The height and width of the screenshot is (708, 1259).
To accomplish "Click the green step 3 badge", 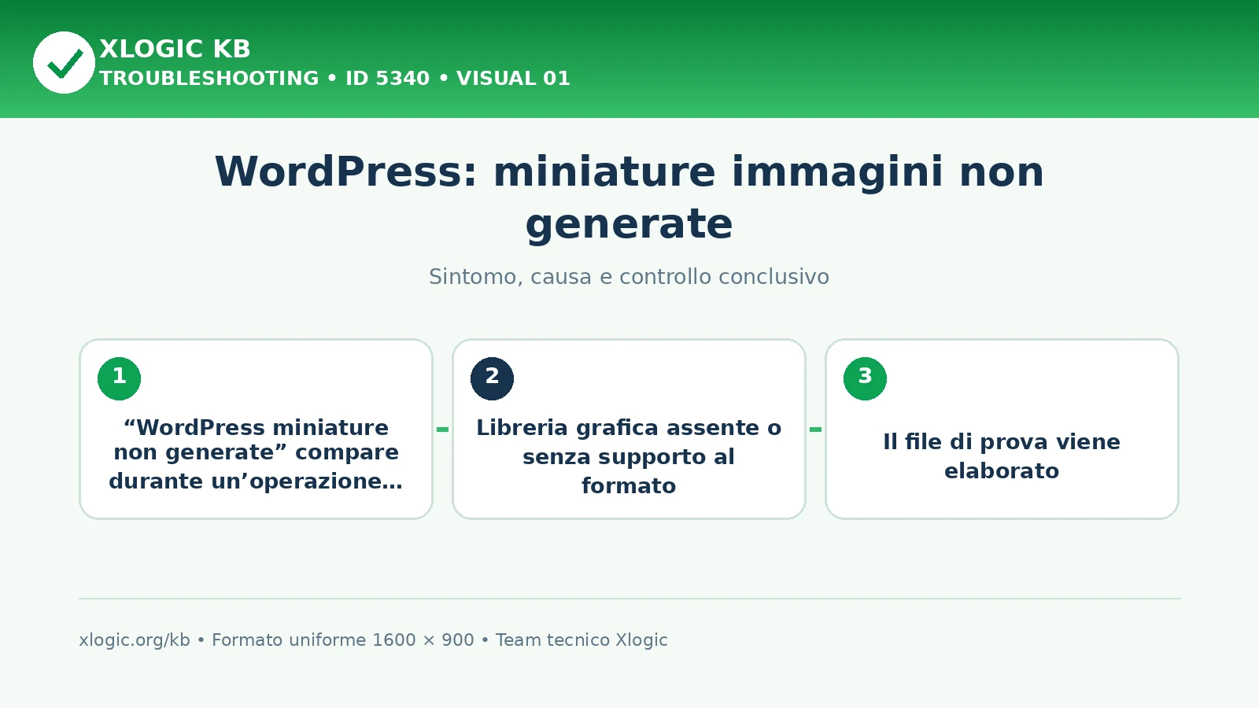I will click(865, 378).
